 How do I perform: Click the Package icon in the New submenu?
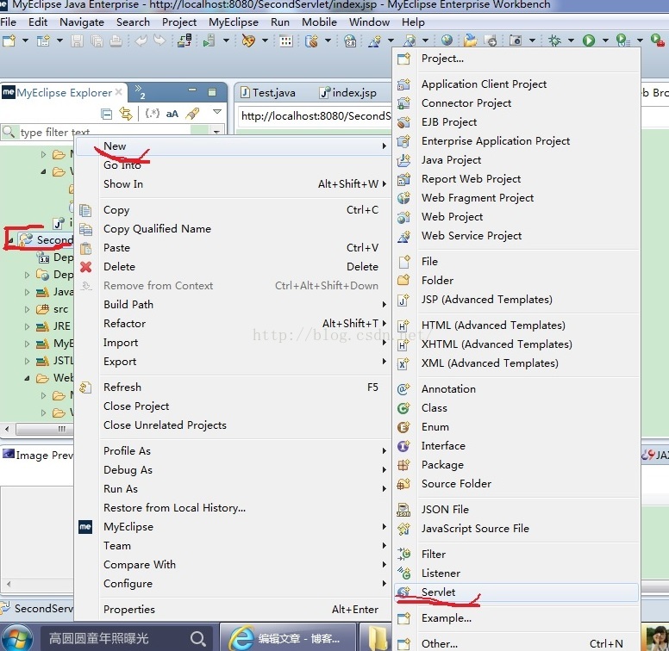pyautogui.click(x=403, y=464)
